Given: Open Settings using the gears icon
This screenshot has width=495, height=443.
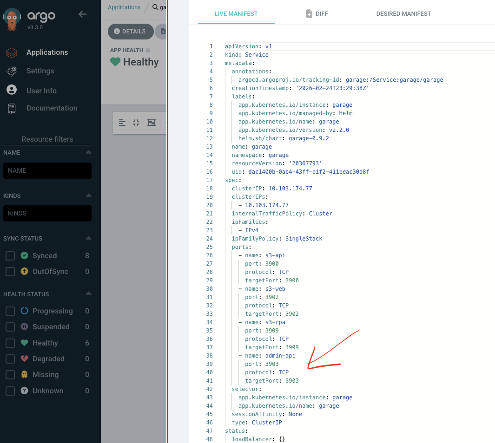Looking at the screenshot, I should click(x=12, y=71).
